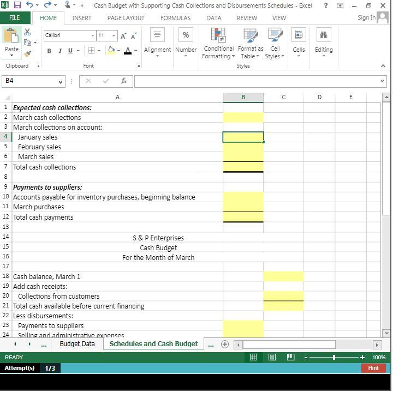The width and height of the screenshot is (393, 393).
Task: Open the Budget Data sheet tab
Action: click(x=77, y=343)
